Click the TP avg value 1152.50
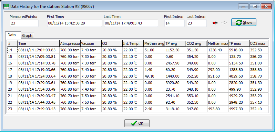Screen dimensions: 275x132 175,50
